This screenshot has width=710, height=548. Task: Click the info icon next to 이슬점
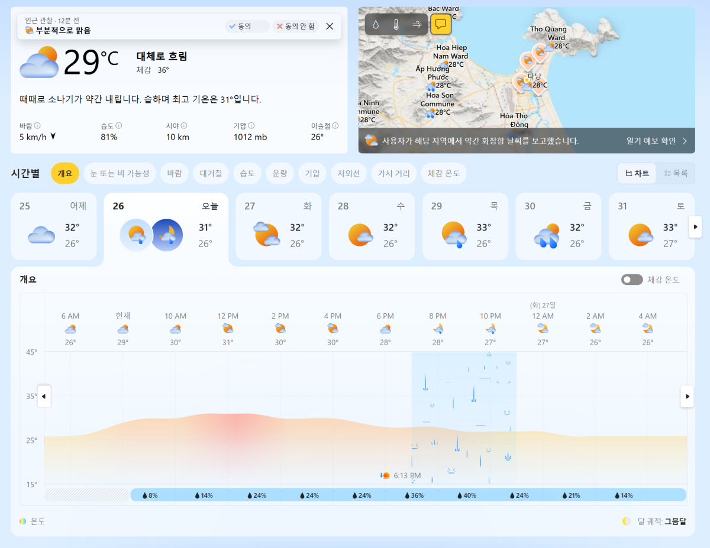[335, 125]
